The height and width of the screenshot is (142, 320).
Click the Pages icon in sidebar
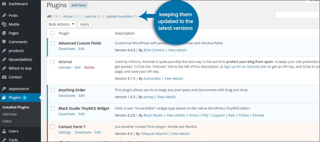tap(4, 33)
